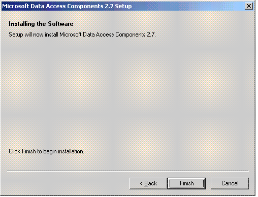Click the empty gray area of the dialog
This screenshot has height=197, width=258.
point(128,93)
